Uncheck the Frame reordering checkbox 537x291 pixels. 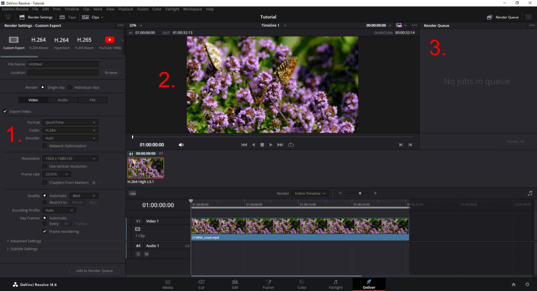pyautogui.click(x=45, y=231)
